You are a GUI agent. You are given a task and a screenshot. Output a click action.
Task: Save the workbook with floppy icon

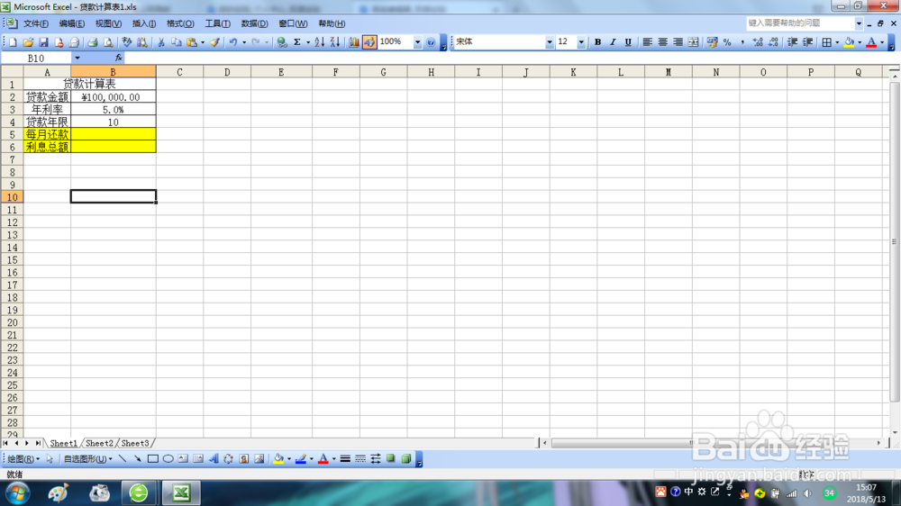(43, 42)
